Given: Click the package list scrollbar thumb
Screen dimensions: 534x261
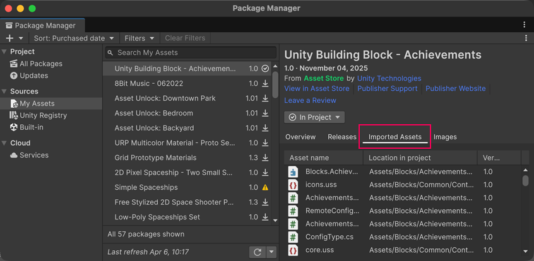Looking at the screenshot, I should point(275,84).
